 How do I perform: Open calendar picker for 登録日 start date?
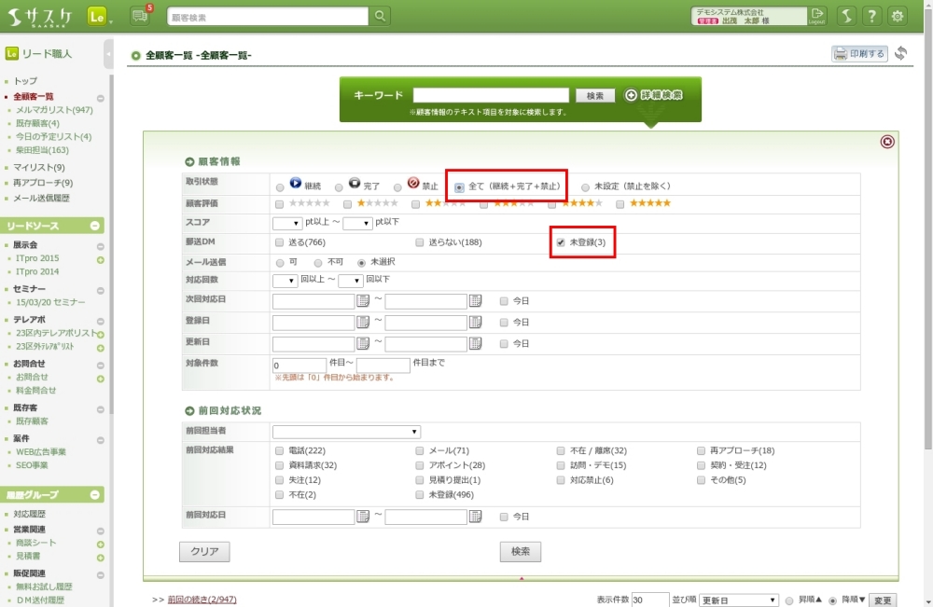pyautogui.click(x=363, y=322)
